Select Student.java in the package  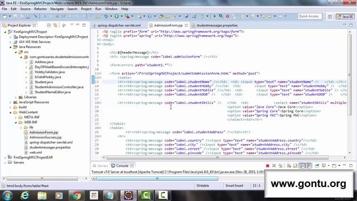tap(44, 82)
